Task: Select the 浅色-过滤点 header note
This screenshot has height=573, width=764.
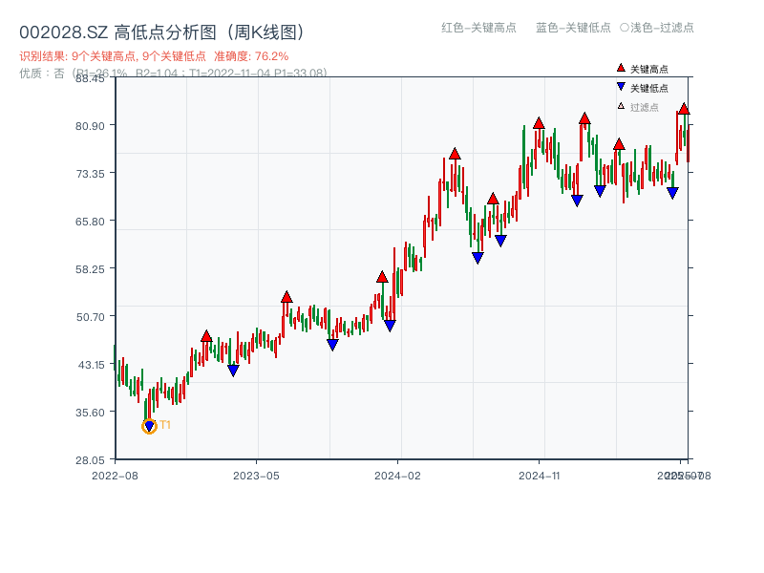Action: tap(662, 28)
